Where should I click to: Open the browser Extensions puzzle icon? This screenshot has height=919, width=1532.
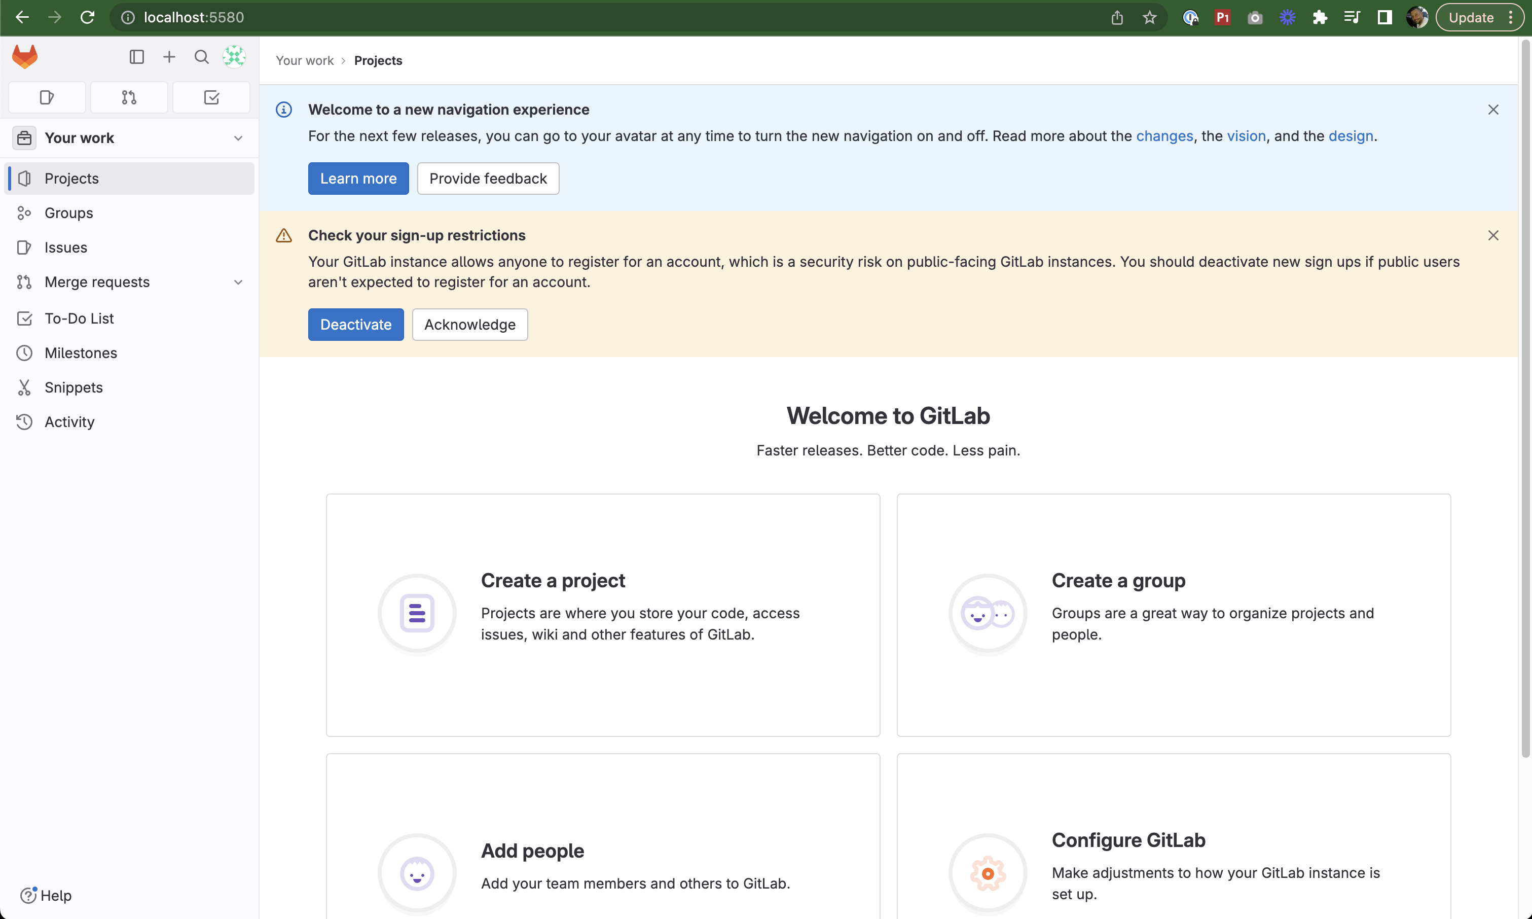pyautogui.click(x=1320, y=17)
